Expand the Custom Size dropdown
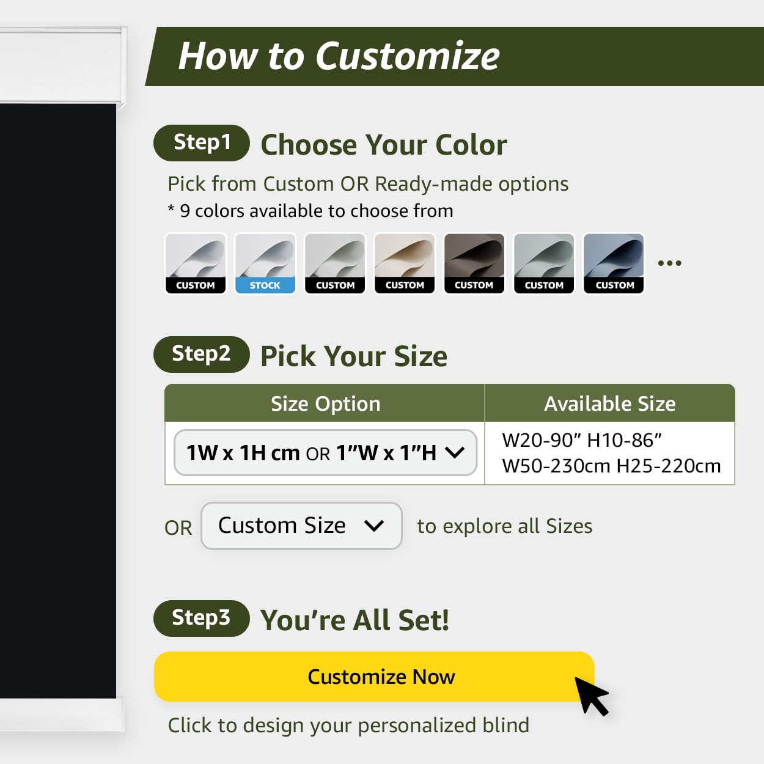 pyautogui.click(x=301, y=526)
